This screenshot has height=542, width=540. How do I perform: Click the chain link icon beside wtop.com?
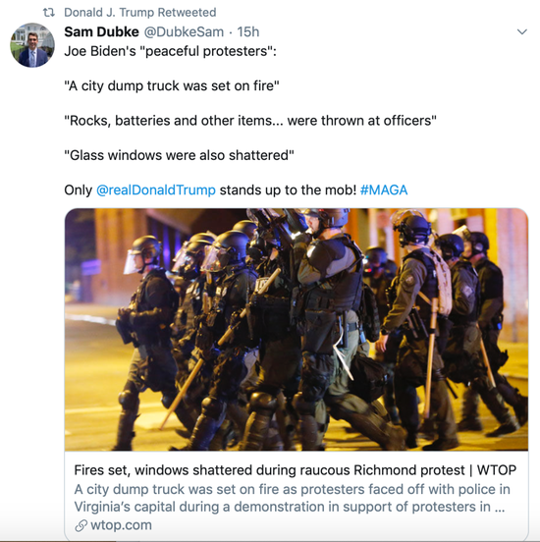click(81, 525)
